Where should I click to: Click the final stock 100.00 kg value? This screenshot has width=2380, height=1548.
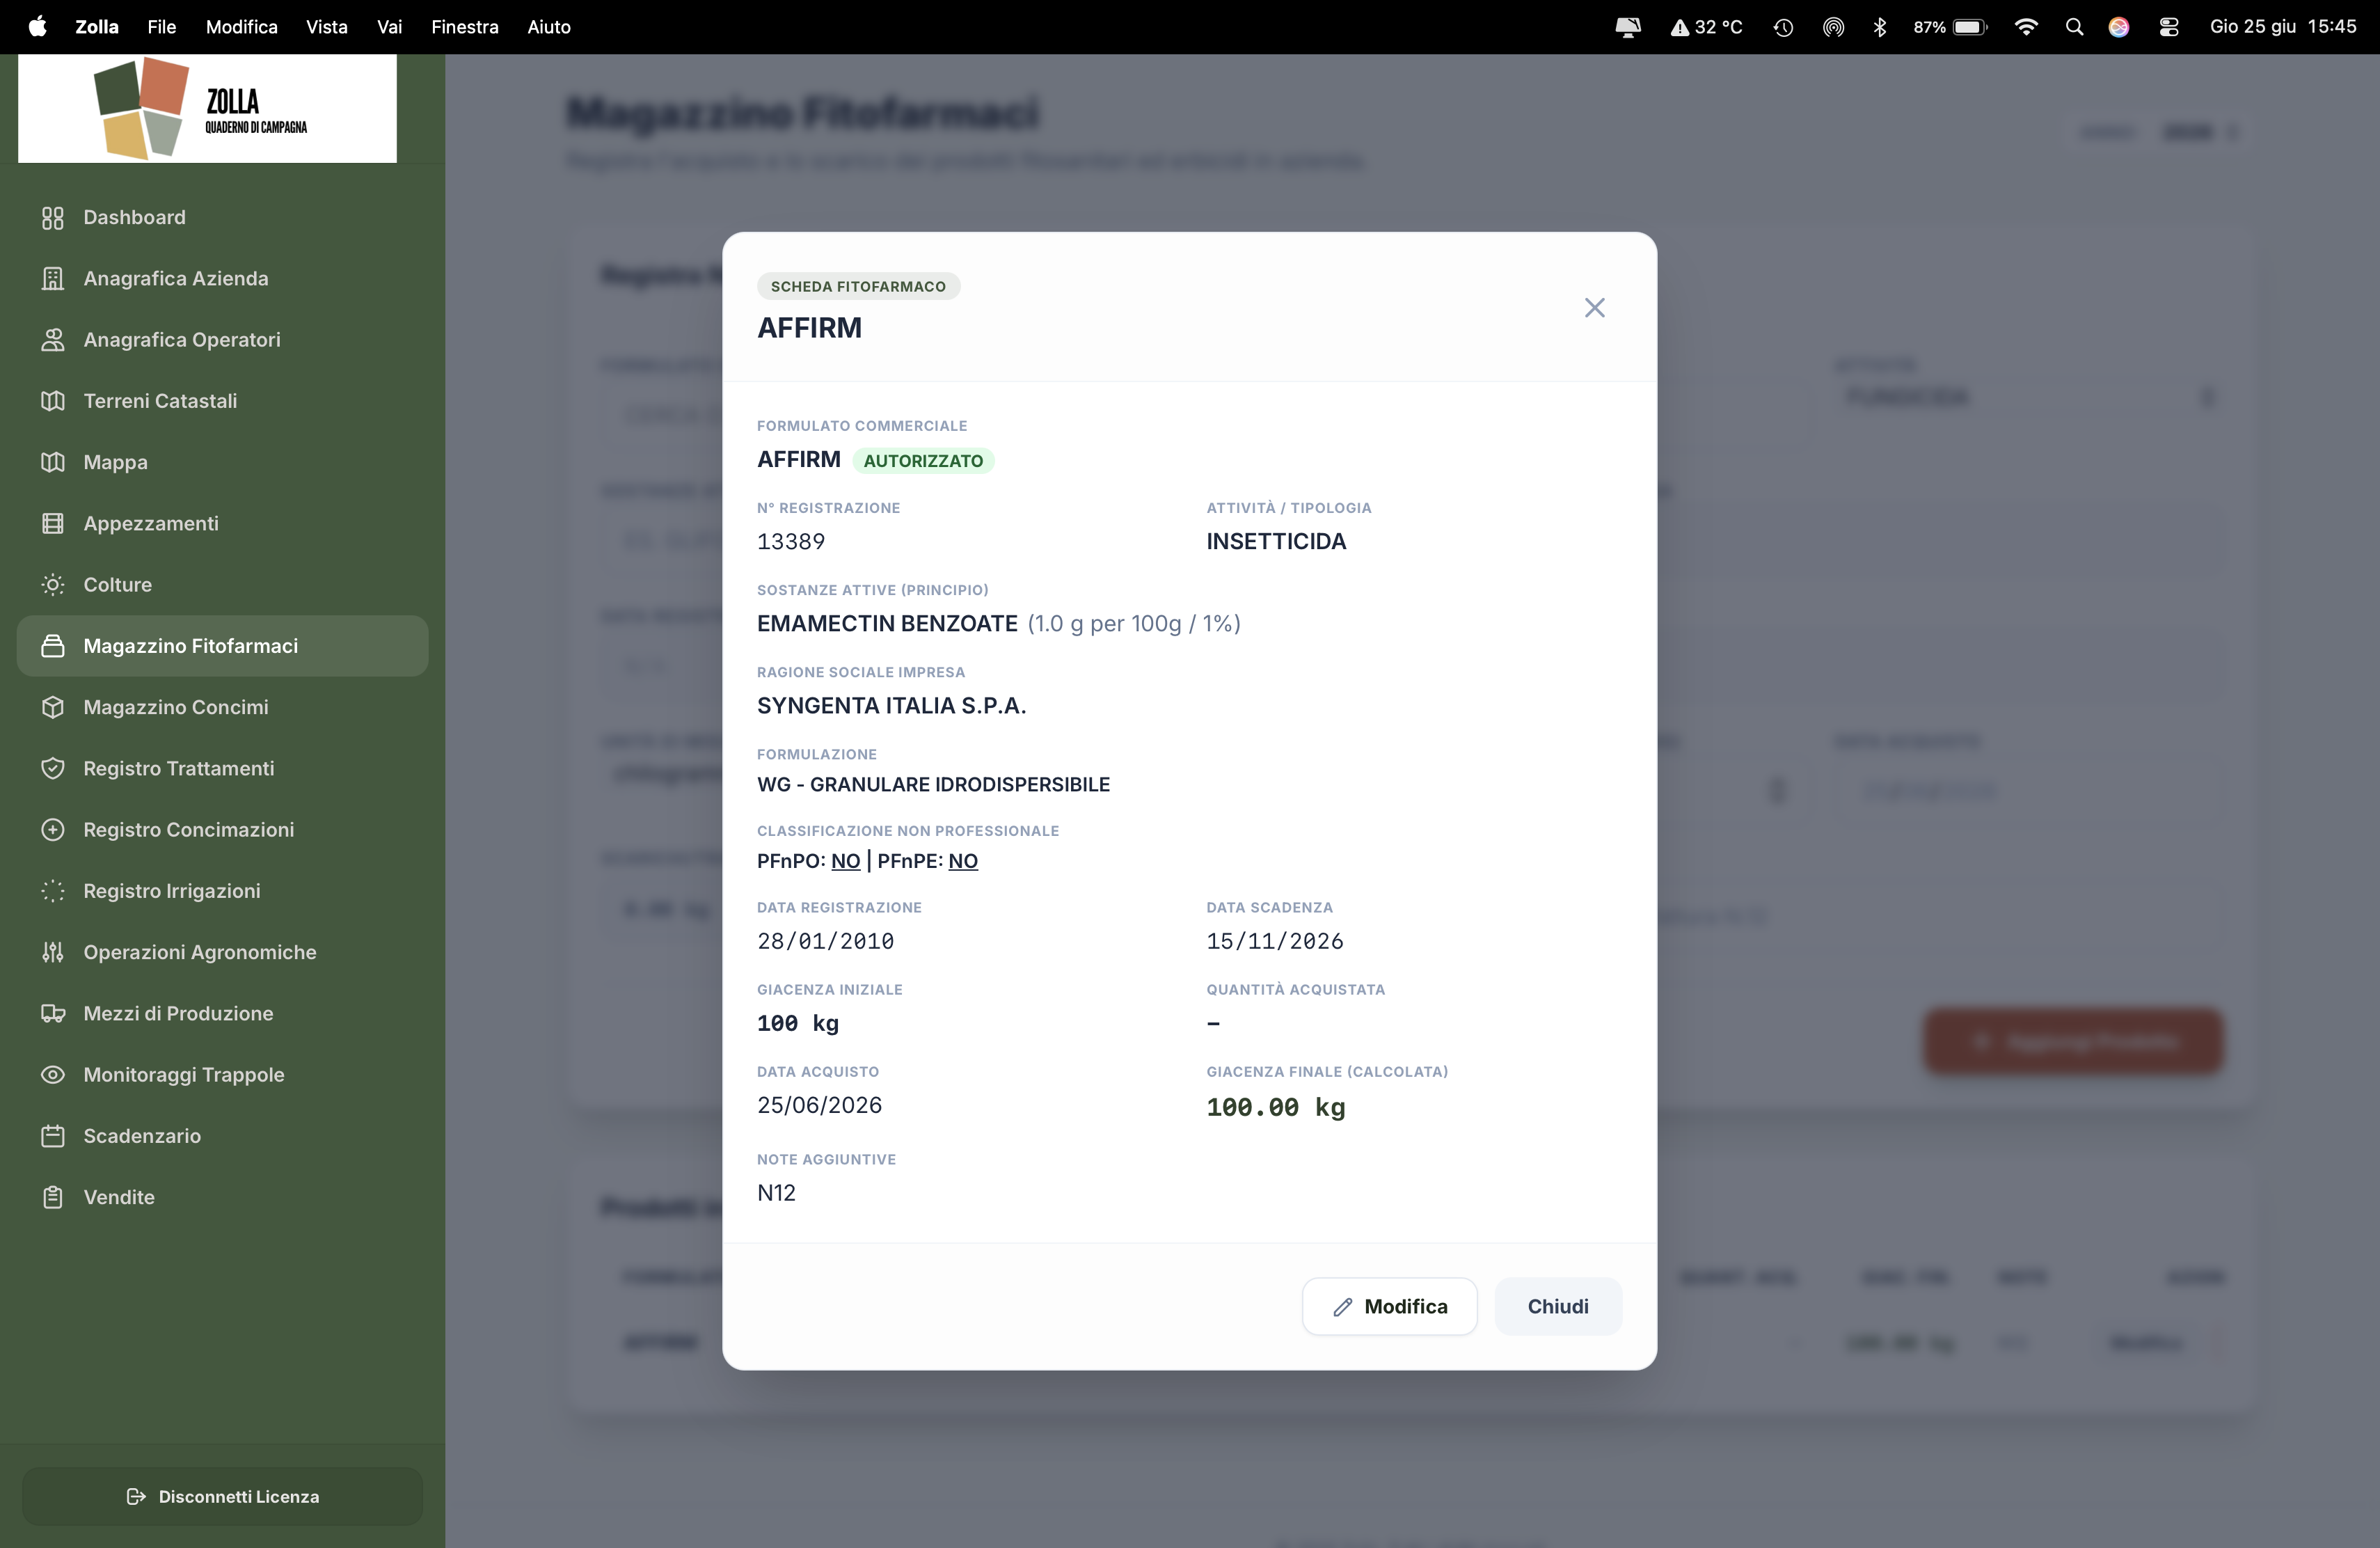pyautogui.click(x=1276, y=1107)
